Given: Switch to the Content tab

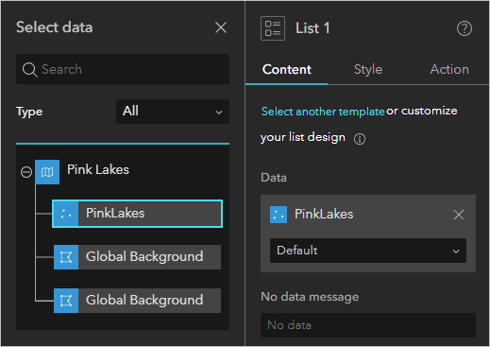Looking at the screenshot, I should tap(287, 70).
